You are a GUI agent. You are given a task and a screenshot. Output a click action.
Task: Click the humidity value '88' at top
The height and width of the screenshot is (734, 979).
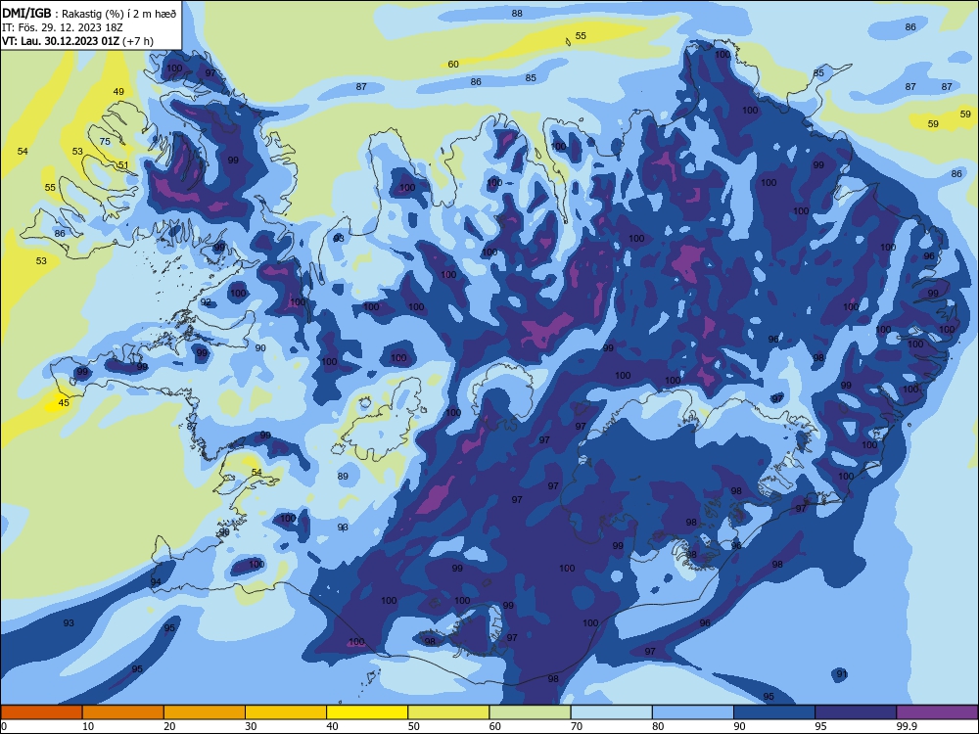pyautogui.click(x=517, y=13)
